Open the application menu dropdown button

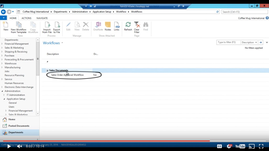tap(3, 18)
